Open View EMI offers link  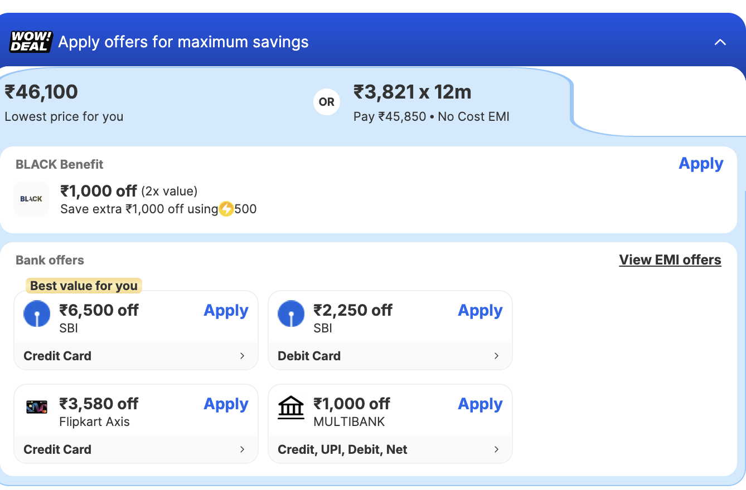coord(670,260)
